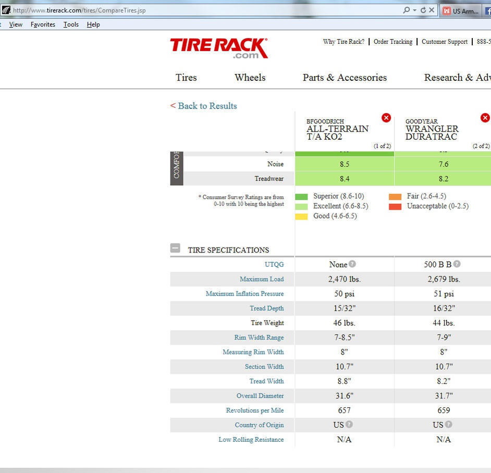Open country of origin help for BFGoodrich
Screen dimensions: 491x473
[349, 424]
